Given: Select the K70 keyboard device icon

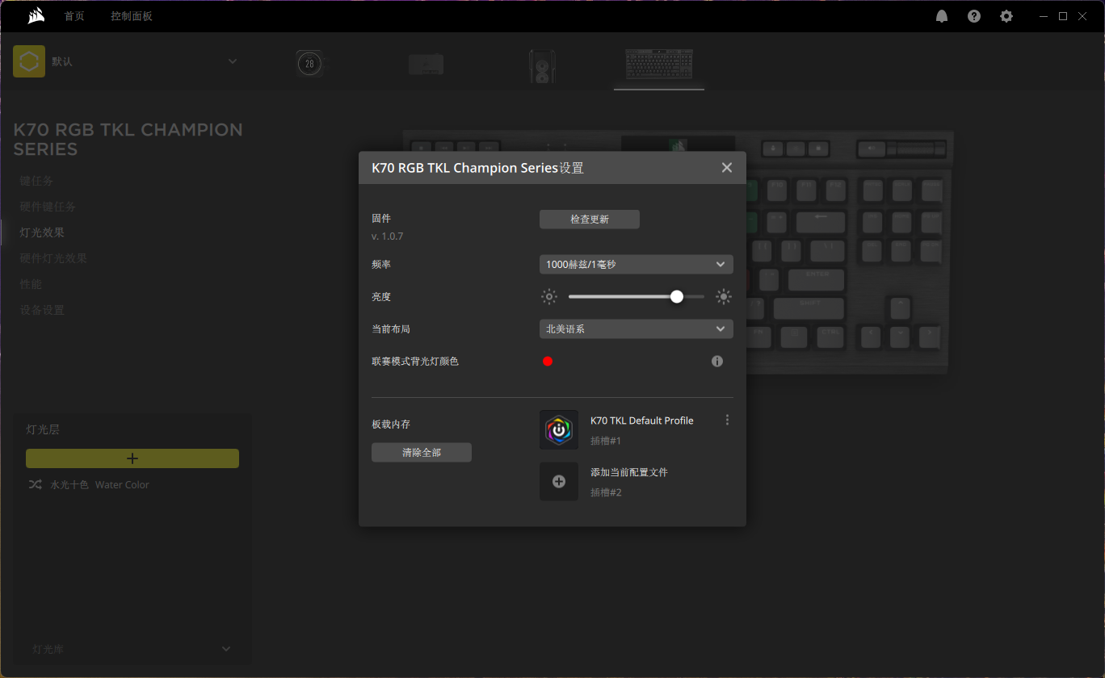Looking at the screenshot, I should click(x=659, y=64).
